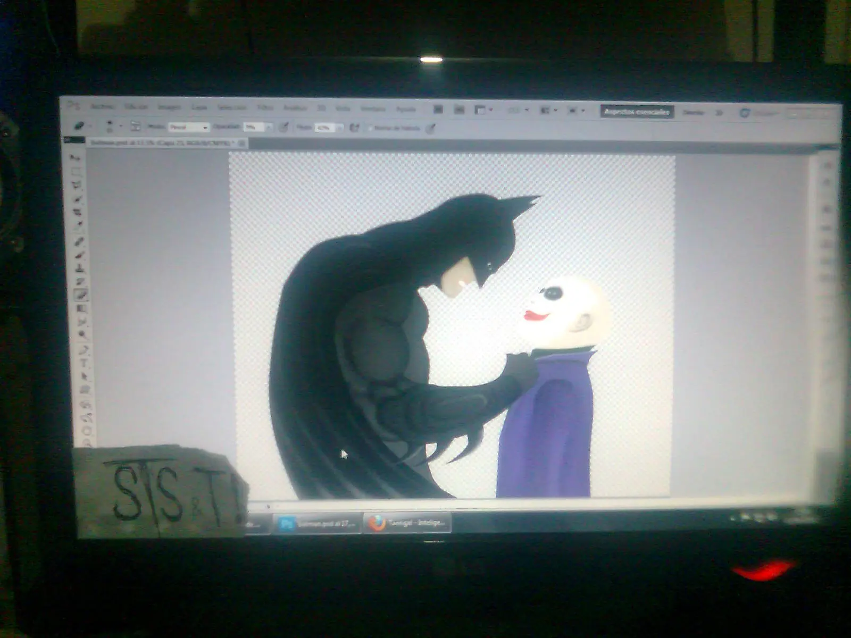Screen dimensions: 851x638
Task: Select the Brush tool
Action: (x=80, y=256)
